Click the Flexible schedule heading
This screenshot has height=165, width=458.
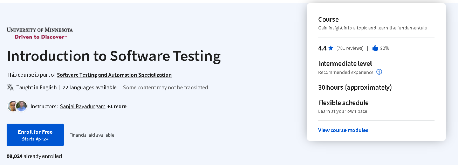(x=343, y=103)
